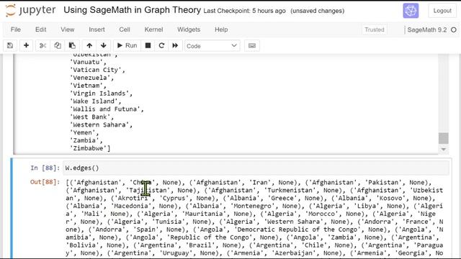This screenshot has height=259, width=461.
Task: Click the output scrollbar down arrow
Action: pyautogui.click(x=444, y=150)
